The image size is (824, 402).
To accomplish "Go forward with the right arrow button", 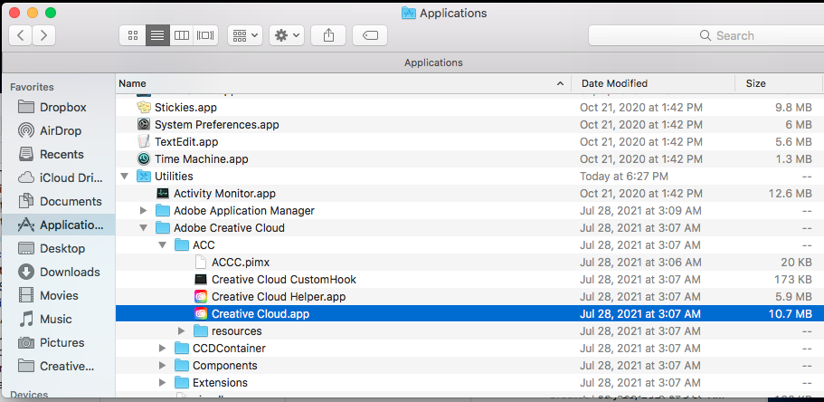I will pyautogui.click(x=43, y=35).
